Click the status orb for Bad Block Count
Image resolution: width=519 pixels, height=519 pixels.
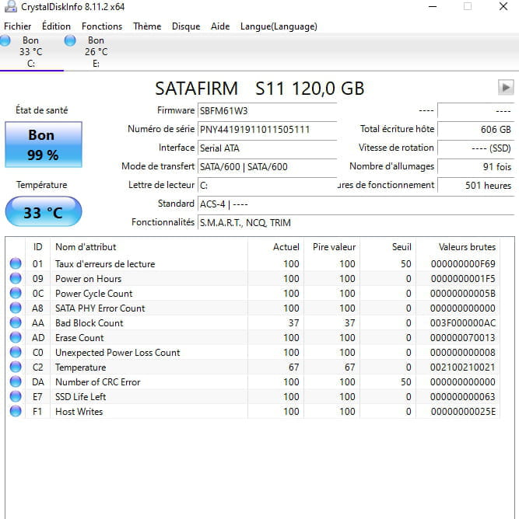tap(16, 322)
